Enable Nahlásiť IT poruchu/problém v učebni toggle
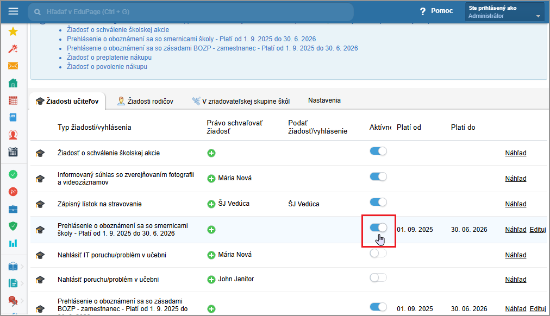The width and height of the screenshot is (550, 316). click(x=378, y=253)
